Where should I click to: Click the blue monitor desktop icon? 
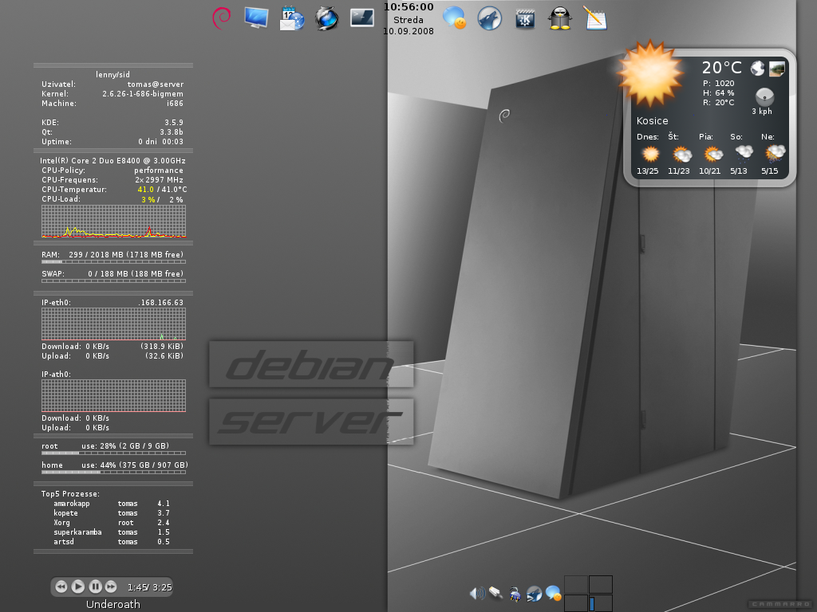pyautogui.click(x=256, y=18)
